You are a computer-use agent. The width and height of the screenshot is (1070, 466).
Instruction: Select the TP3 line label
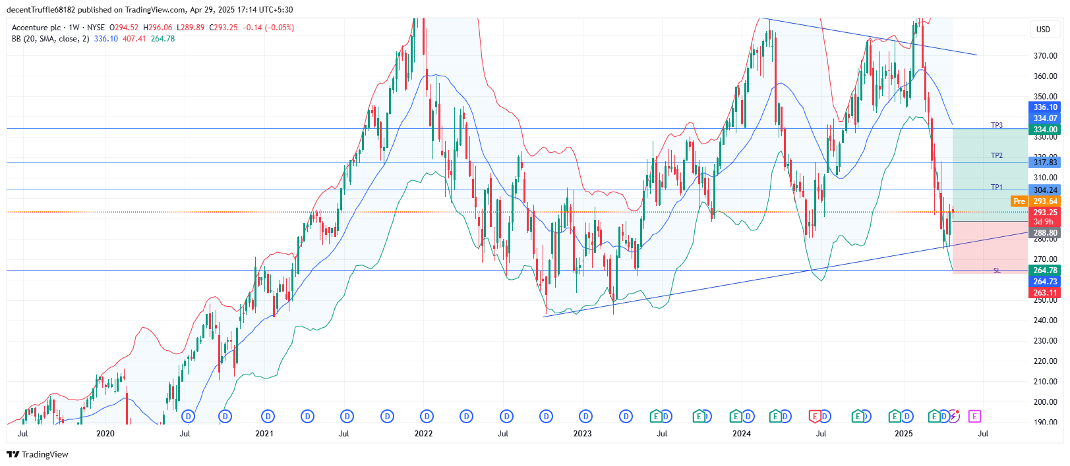[996, 125]
